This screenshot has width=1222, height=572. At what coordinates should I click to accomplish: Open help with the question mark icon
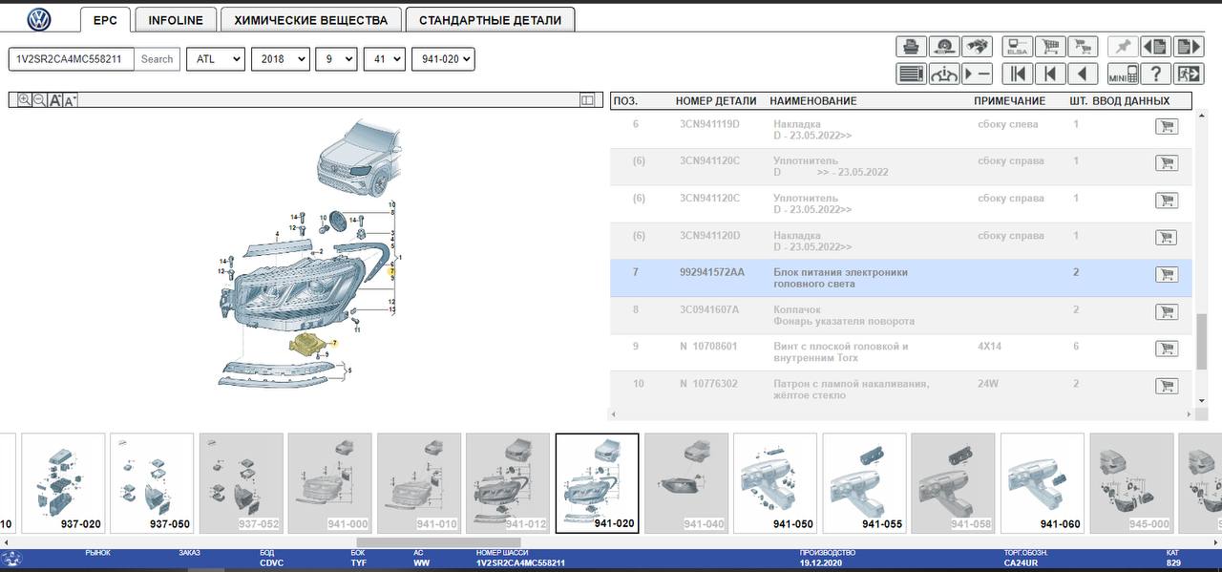pyautogui.click(x=1155, y=74)
